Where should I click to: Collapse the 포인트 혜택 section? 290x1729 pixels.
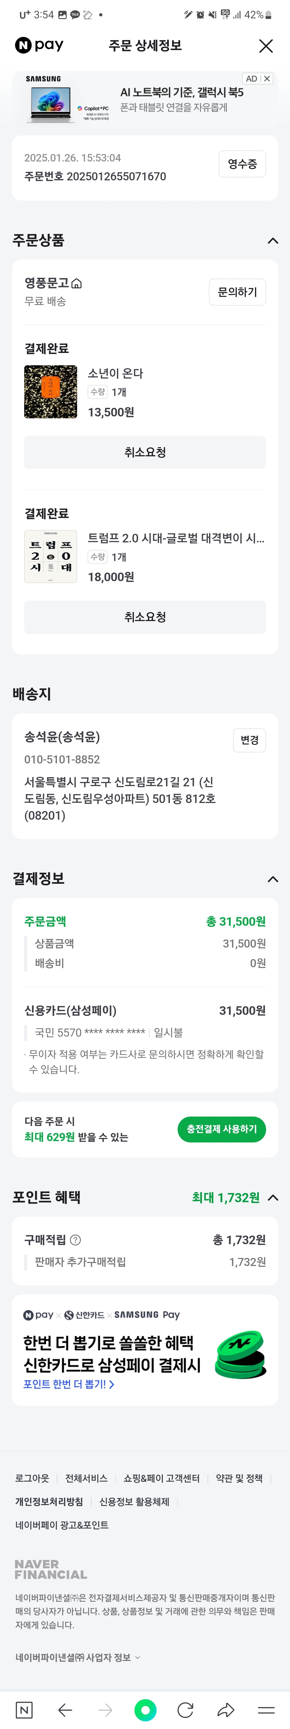tap(273, 1197)
